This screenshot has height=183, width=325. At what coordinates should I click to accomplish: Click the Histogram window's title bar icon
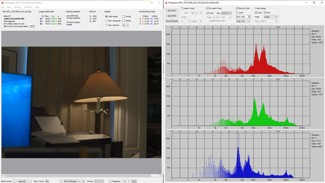[166, 2]
